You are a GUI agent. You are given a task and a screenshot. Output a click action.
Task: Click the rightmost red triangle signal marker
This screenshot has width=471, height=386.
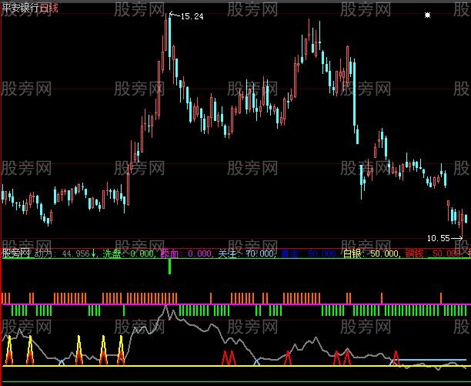(396, 357)
